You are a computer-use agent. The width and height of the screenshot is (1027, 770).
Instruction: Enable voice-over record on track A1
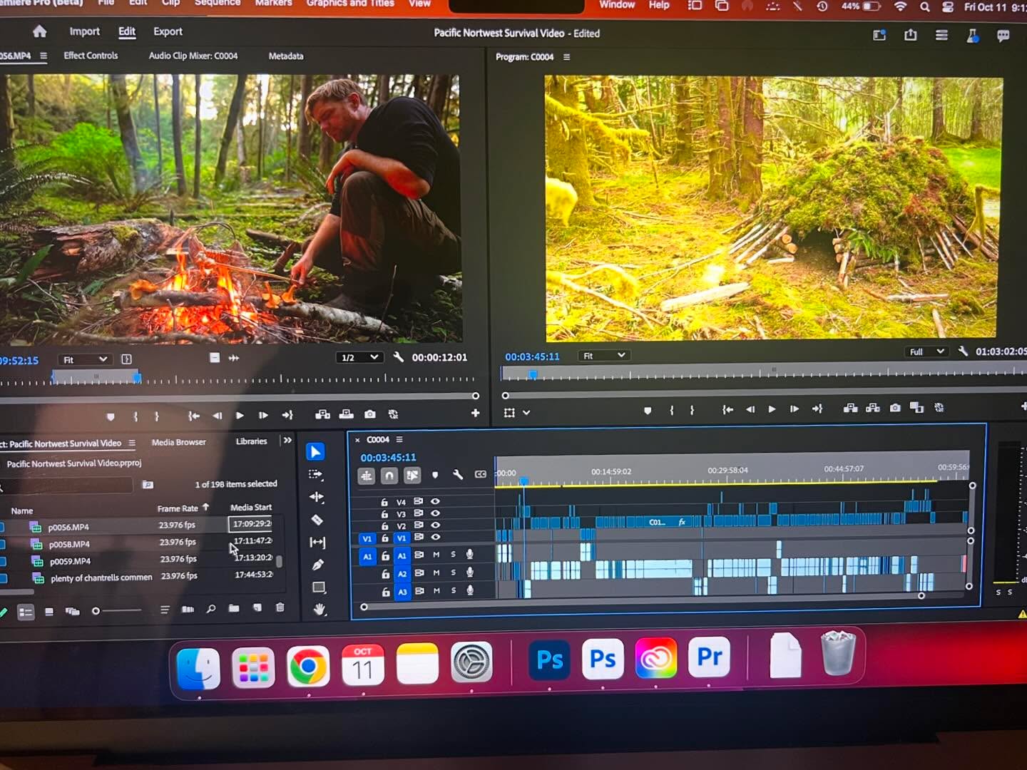[x=470, y=554]
